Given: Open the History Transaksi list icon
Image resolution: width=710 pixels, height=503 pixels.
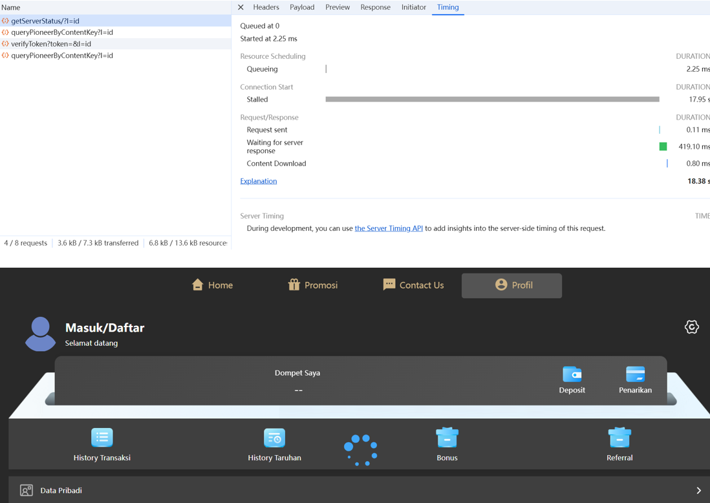Looking at the screenshot, I should coord(102,438).
